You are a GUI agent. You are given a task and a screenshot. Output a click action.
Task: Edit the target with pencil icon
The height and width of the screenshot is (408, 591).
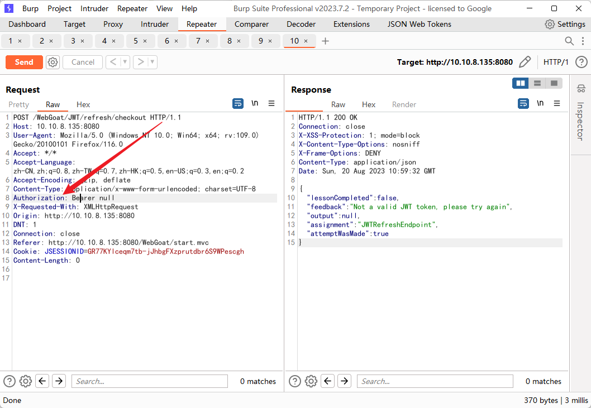click(x=525, y=62)
